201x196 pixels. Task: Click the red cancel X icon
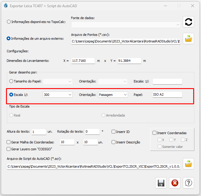pos(175,183)
